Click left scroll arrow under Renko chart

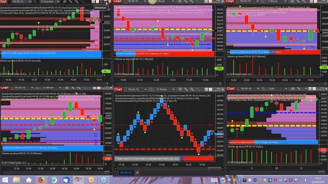[x=115, y=168]
